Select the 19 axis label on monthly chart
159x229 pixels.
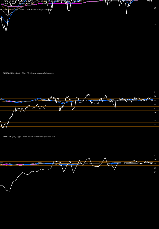click(x=155, y=163)
